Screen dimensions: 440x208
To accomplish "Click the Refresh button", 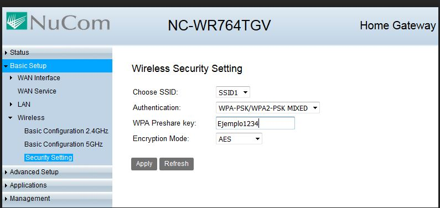I will (177, 164).
